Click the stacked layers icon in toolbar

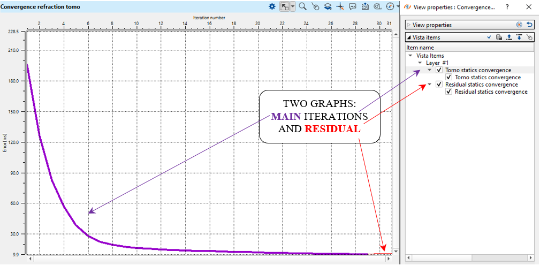(328, 6)
